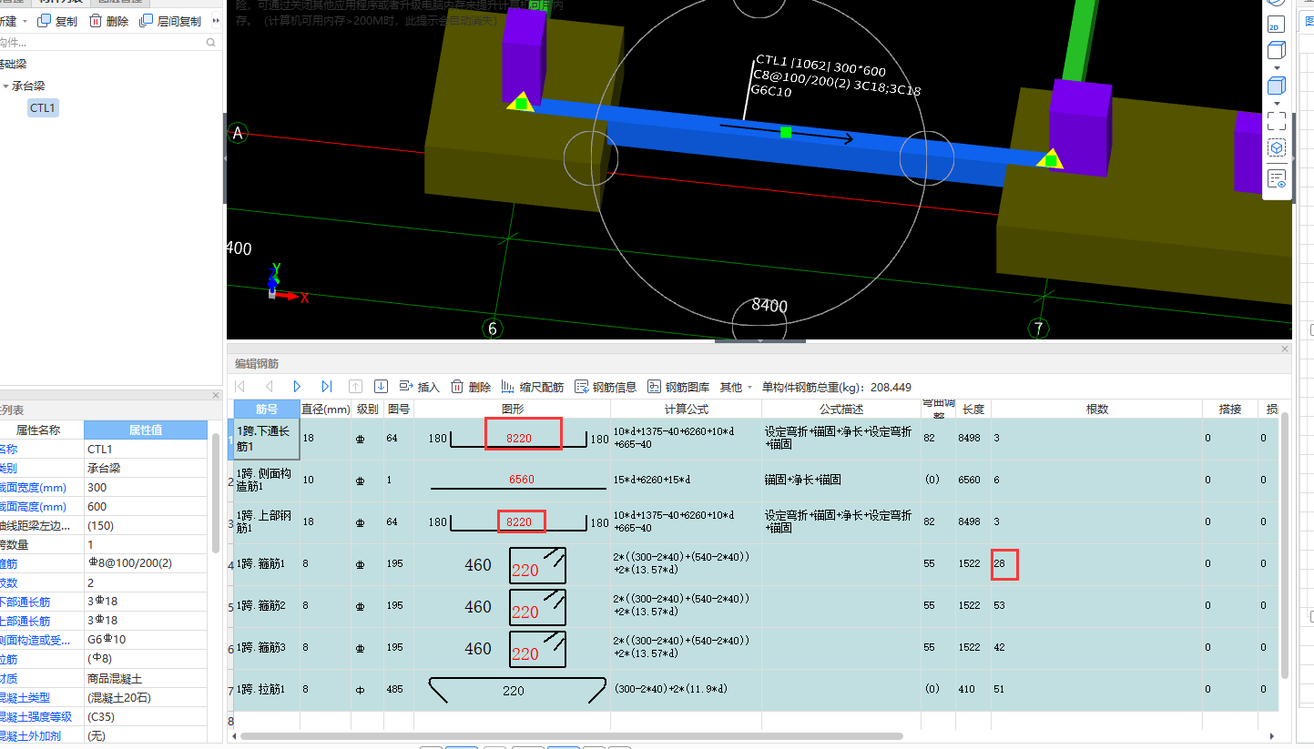Click the 删除 trash icon in component list toolbar

click(x=95, y=21)
